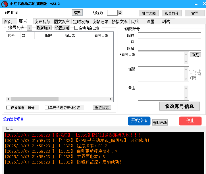The width and height of the screenshot is (206, 174).
Task: Decrease thread count with the down arrow
Action: pos(120,14)
